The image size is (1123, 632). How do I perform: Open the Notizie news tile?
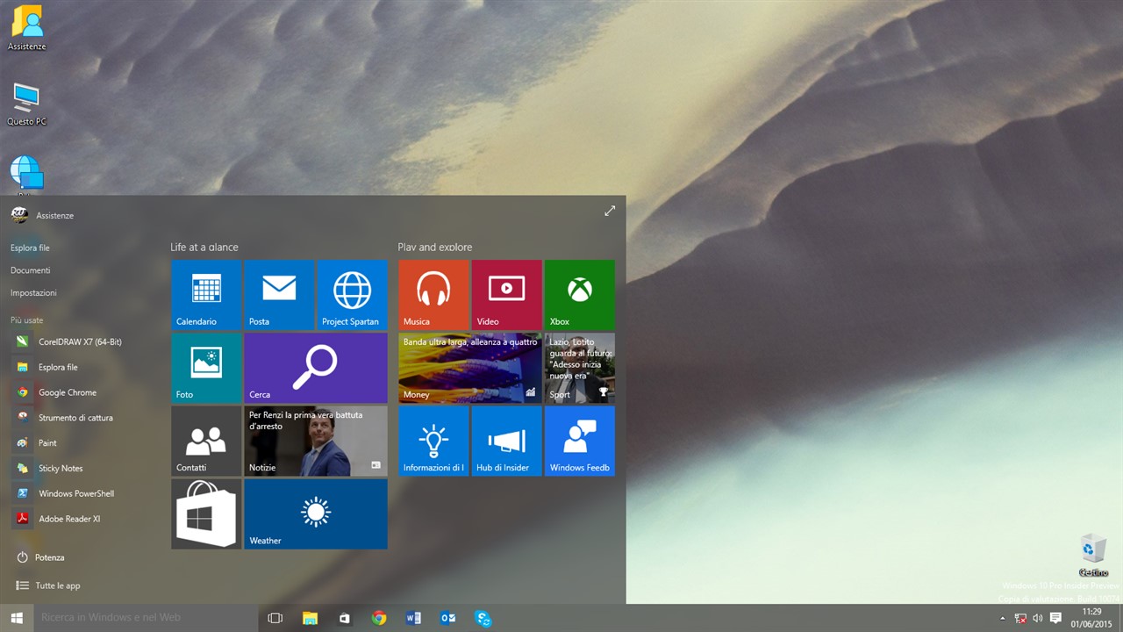[316, 441]
